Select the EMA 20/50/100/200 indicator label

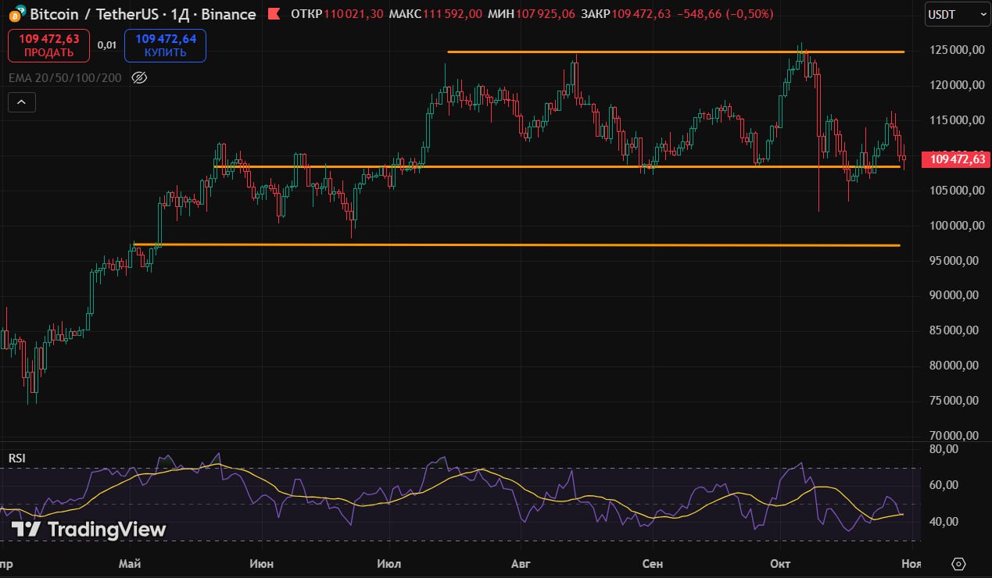[65, 77]
